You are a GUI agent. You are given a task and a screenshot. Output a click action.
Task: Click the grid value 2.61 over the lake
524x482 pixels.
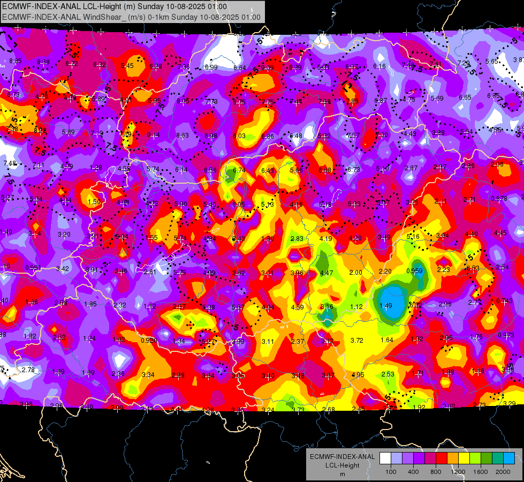150,272
